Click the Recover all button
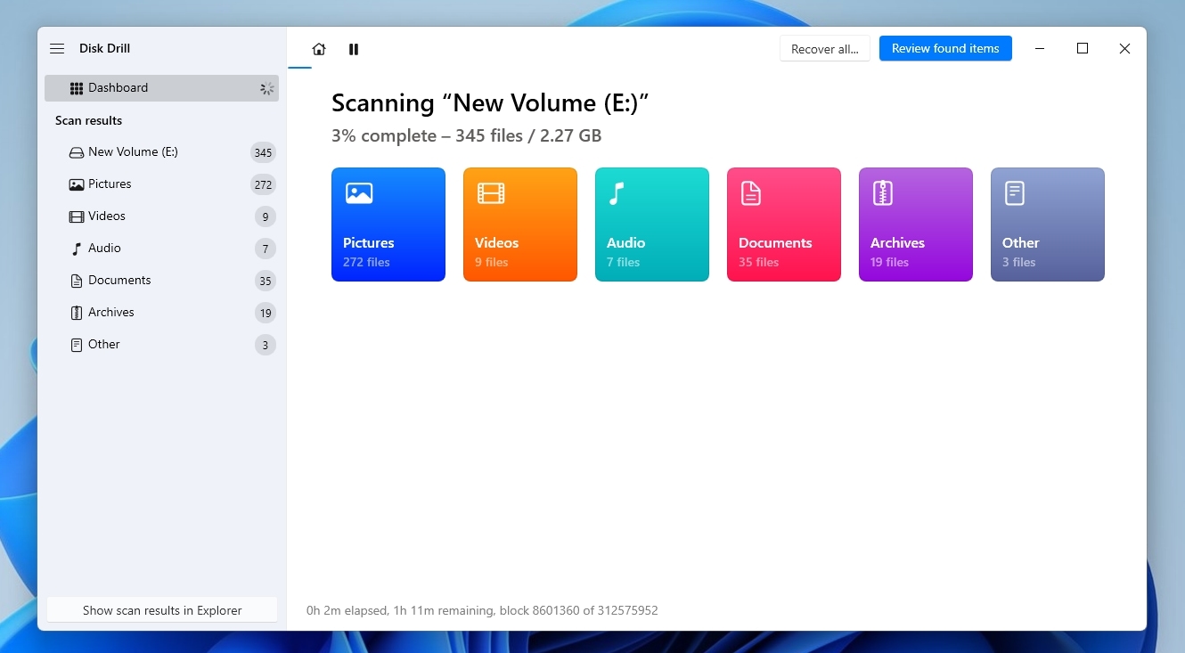This screenshot has width=1185, height=653. point(824,48)
